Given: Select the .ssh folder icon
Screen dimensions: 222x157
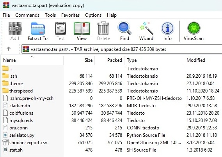Looking at the screenshot, I should pyautogui.click(x=5, y=76).
